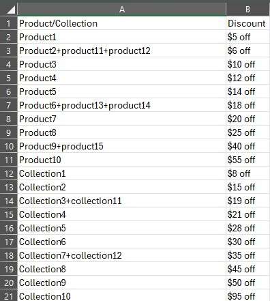The image size is (270, 301).
Task: Select the $19 off discount cell
Action: point(248,201)
